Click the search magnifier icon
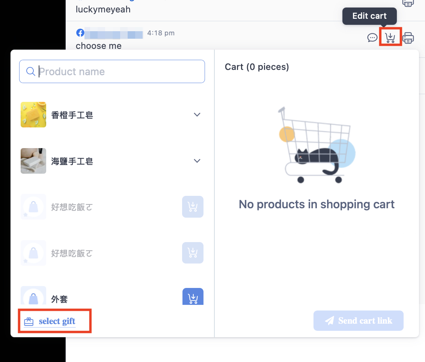 (30, 71)
